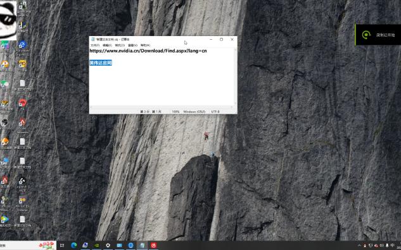
Task: Open the red NetEase Music taskbar icon
Action: [153, 246]
